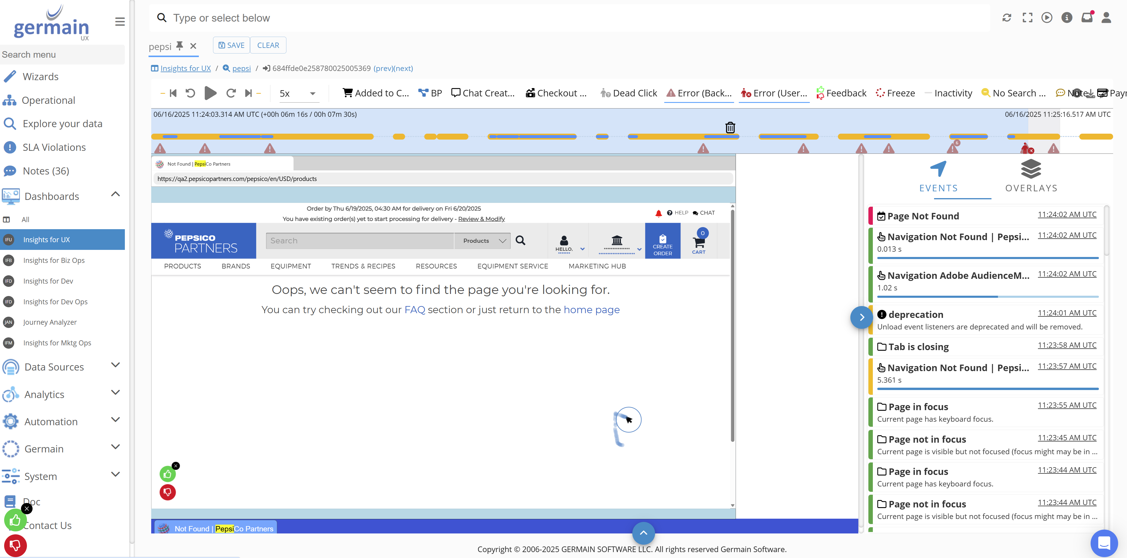1127x558 pixels.
Task: Open the user profile icon
Action: tap(1106, 17)
